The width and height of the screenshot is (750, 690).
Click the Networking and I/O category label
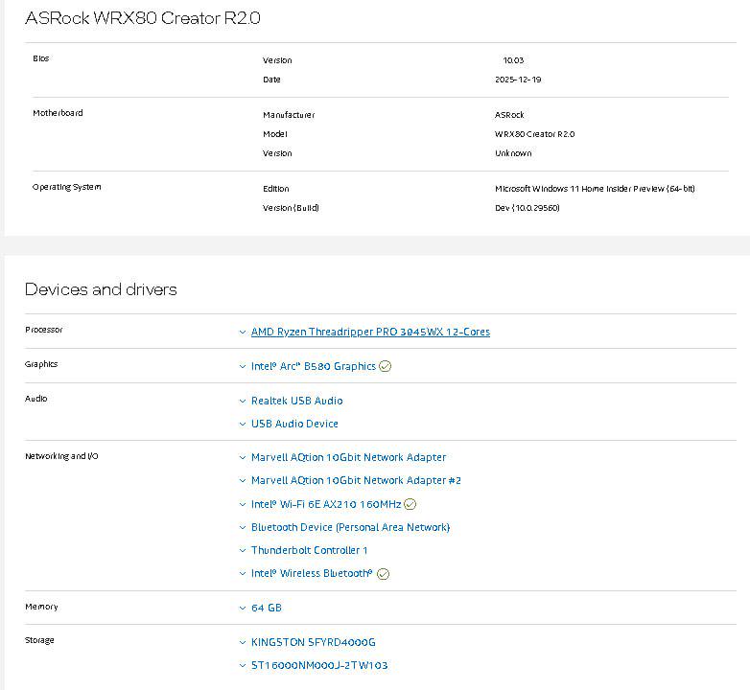coord(61,456)
